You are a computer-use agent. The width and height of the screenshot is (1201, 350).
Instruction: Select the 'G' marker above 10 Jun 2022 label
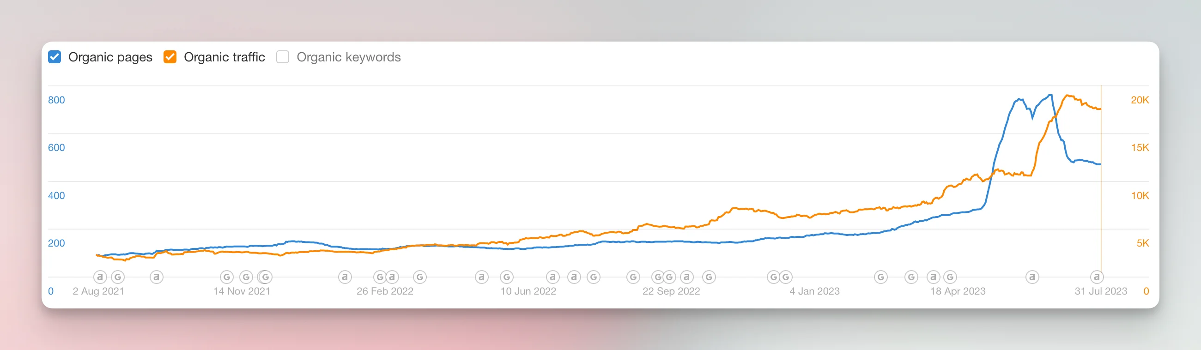(507, 277)
